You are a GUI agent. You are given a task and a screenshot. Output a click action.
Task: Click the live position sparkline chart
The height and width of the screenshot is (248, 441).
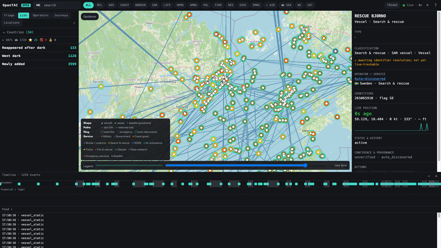point(392,127)
